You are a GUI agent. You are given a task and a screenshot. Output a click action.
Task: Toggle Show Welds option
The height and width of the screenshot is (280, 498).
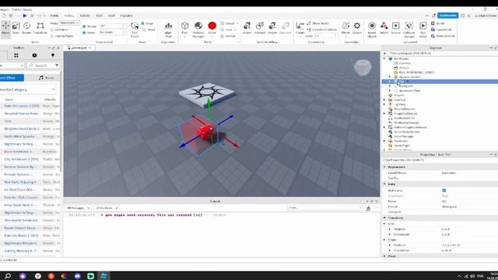click(x=318, y=23)
